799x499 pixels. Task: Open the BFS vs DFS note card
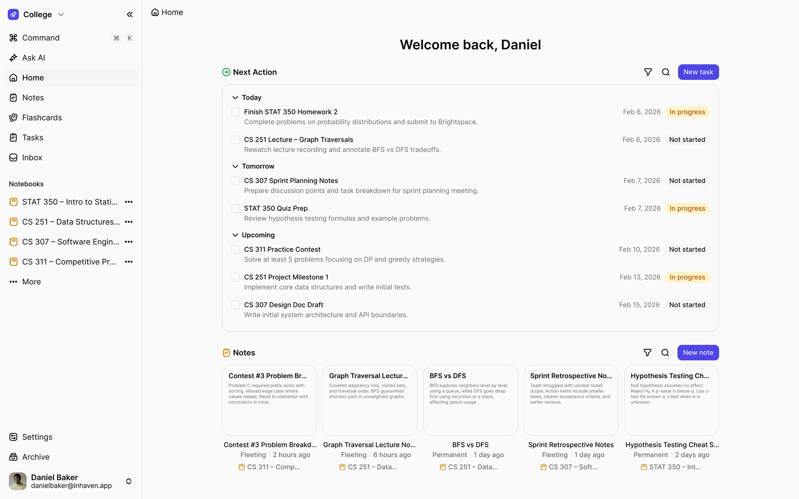(x=470, y=400)
